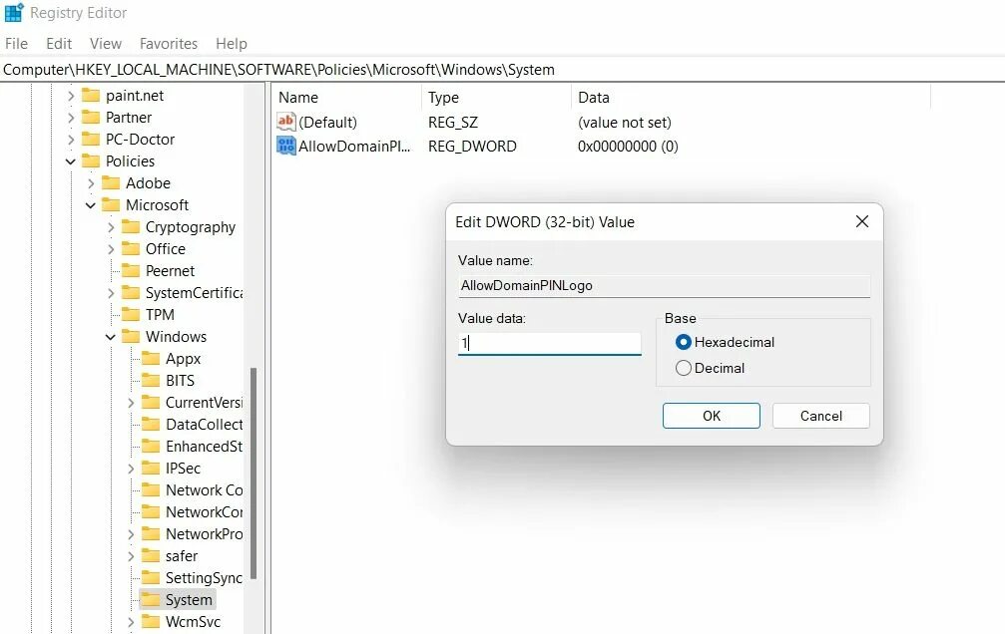Click the REG_SZ type cell
This screenshot has height=634, width=1005.
(x=453, y=122)
